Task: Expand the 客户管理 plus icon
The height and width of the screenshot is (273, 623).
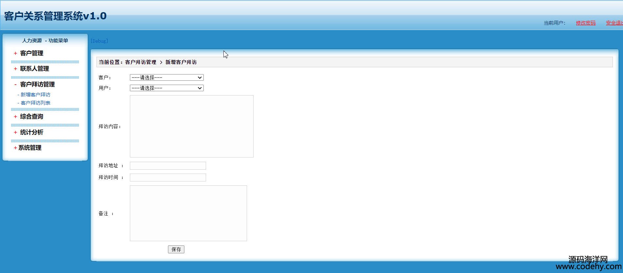Action: [x=15, y=53]
